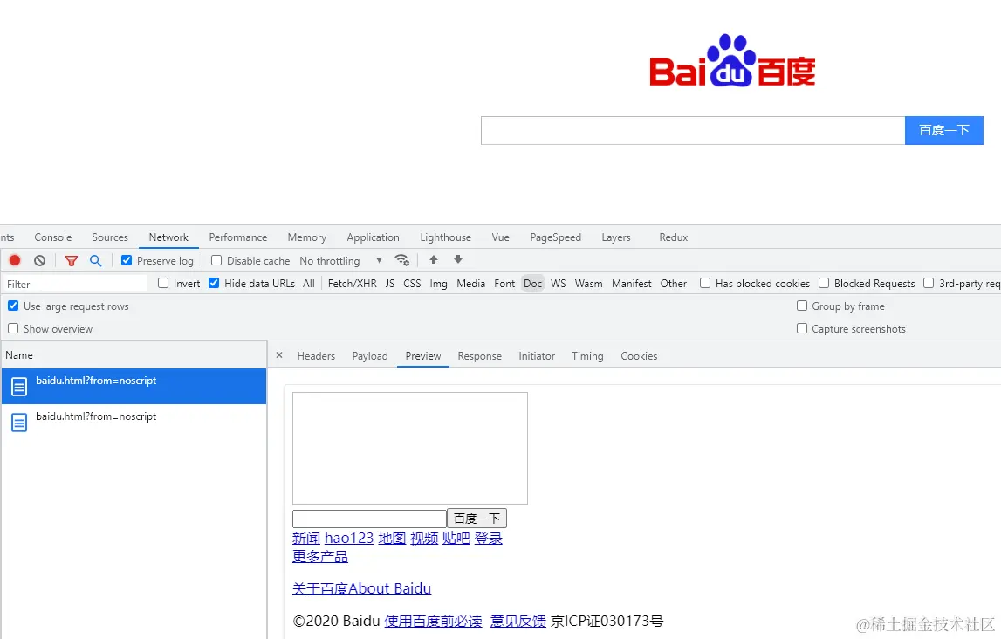The image size is (1001, 639).
Task: Show the Payload detail tab
Action: point(370,355)
